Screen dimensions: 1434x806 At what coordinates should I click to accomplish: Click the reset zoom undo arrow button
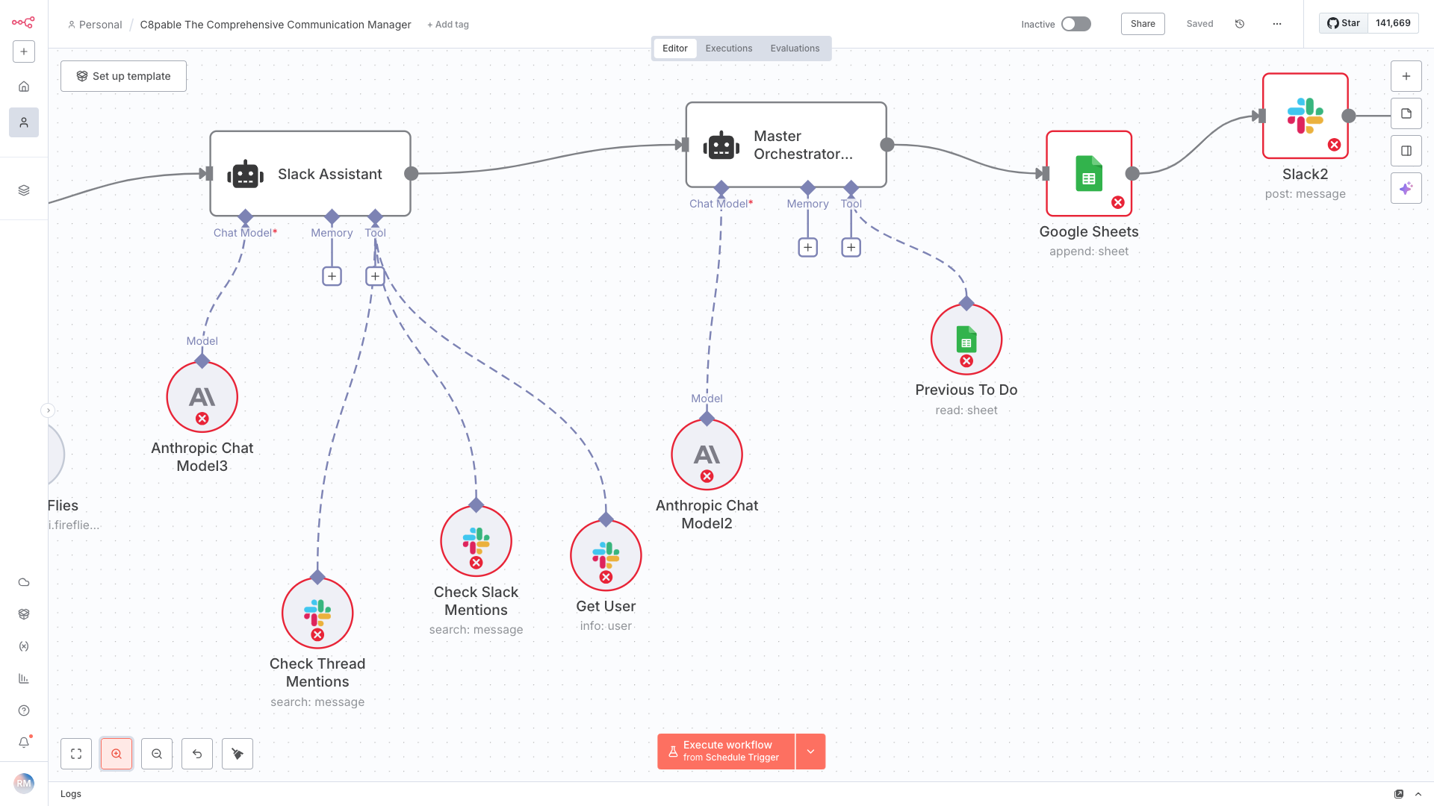(197, 754)
